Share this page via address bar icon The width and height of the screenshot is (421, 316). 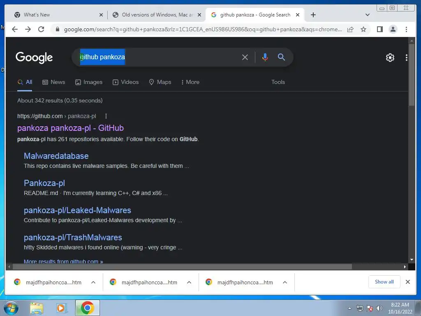(x=350, y=29)
